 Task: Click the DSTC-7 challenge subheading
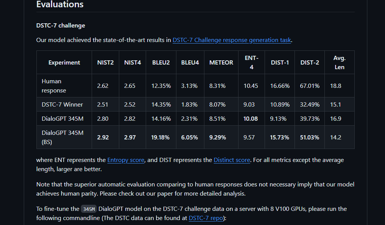[61, 26]
